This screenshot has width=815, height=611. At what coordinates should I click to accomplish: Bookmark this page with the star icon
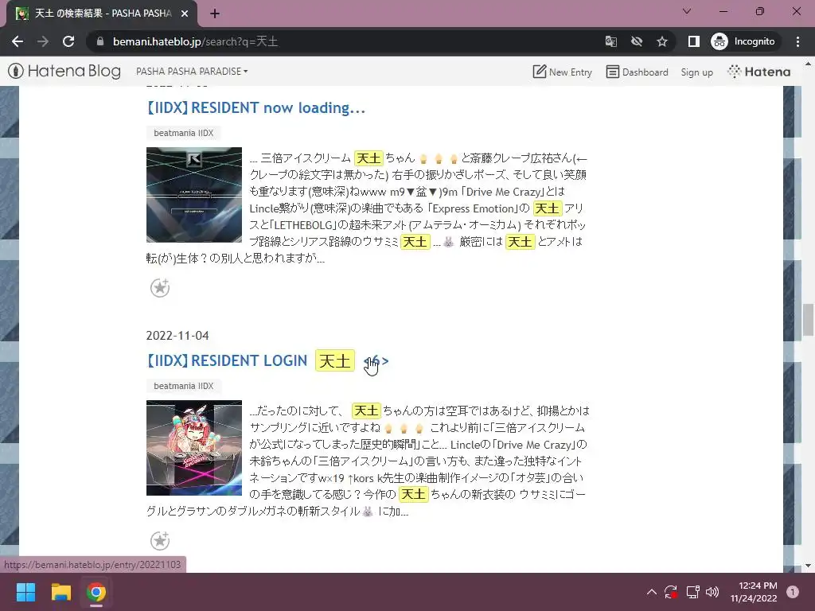pyautogui.click(x=661, y=41)
